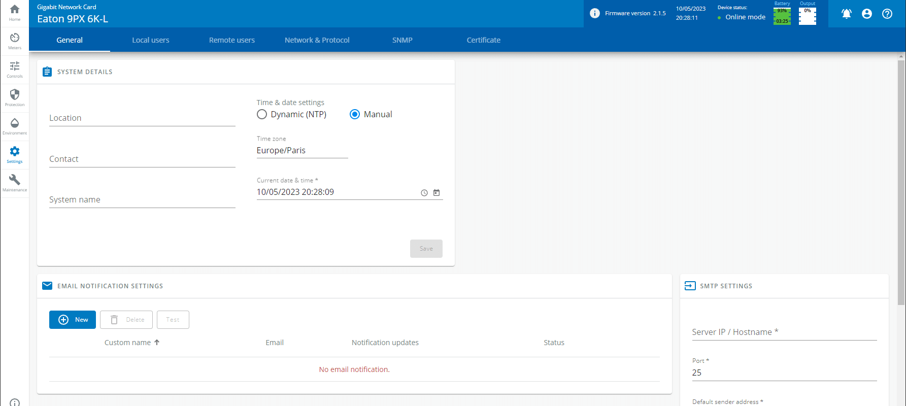Image resolution: width=906 pixels, height=406 pixels.
Task: Click into the System name field
Action: (142, 200)
